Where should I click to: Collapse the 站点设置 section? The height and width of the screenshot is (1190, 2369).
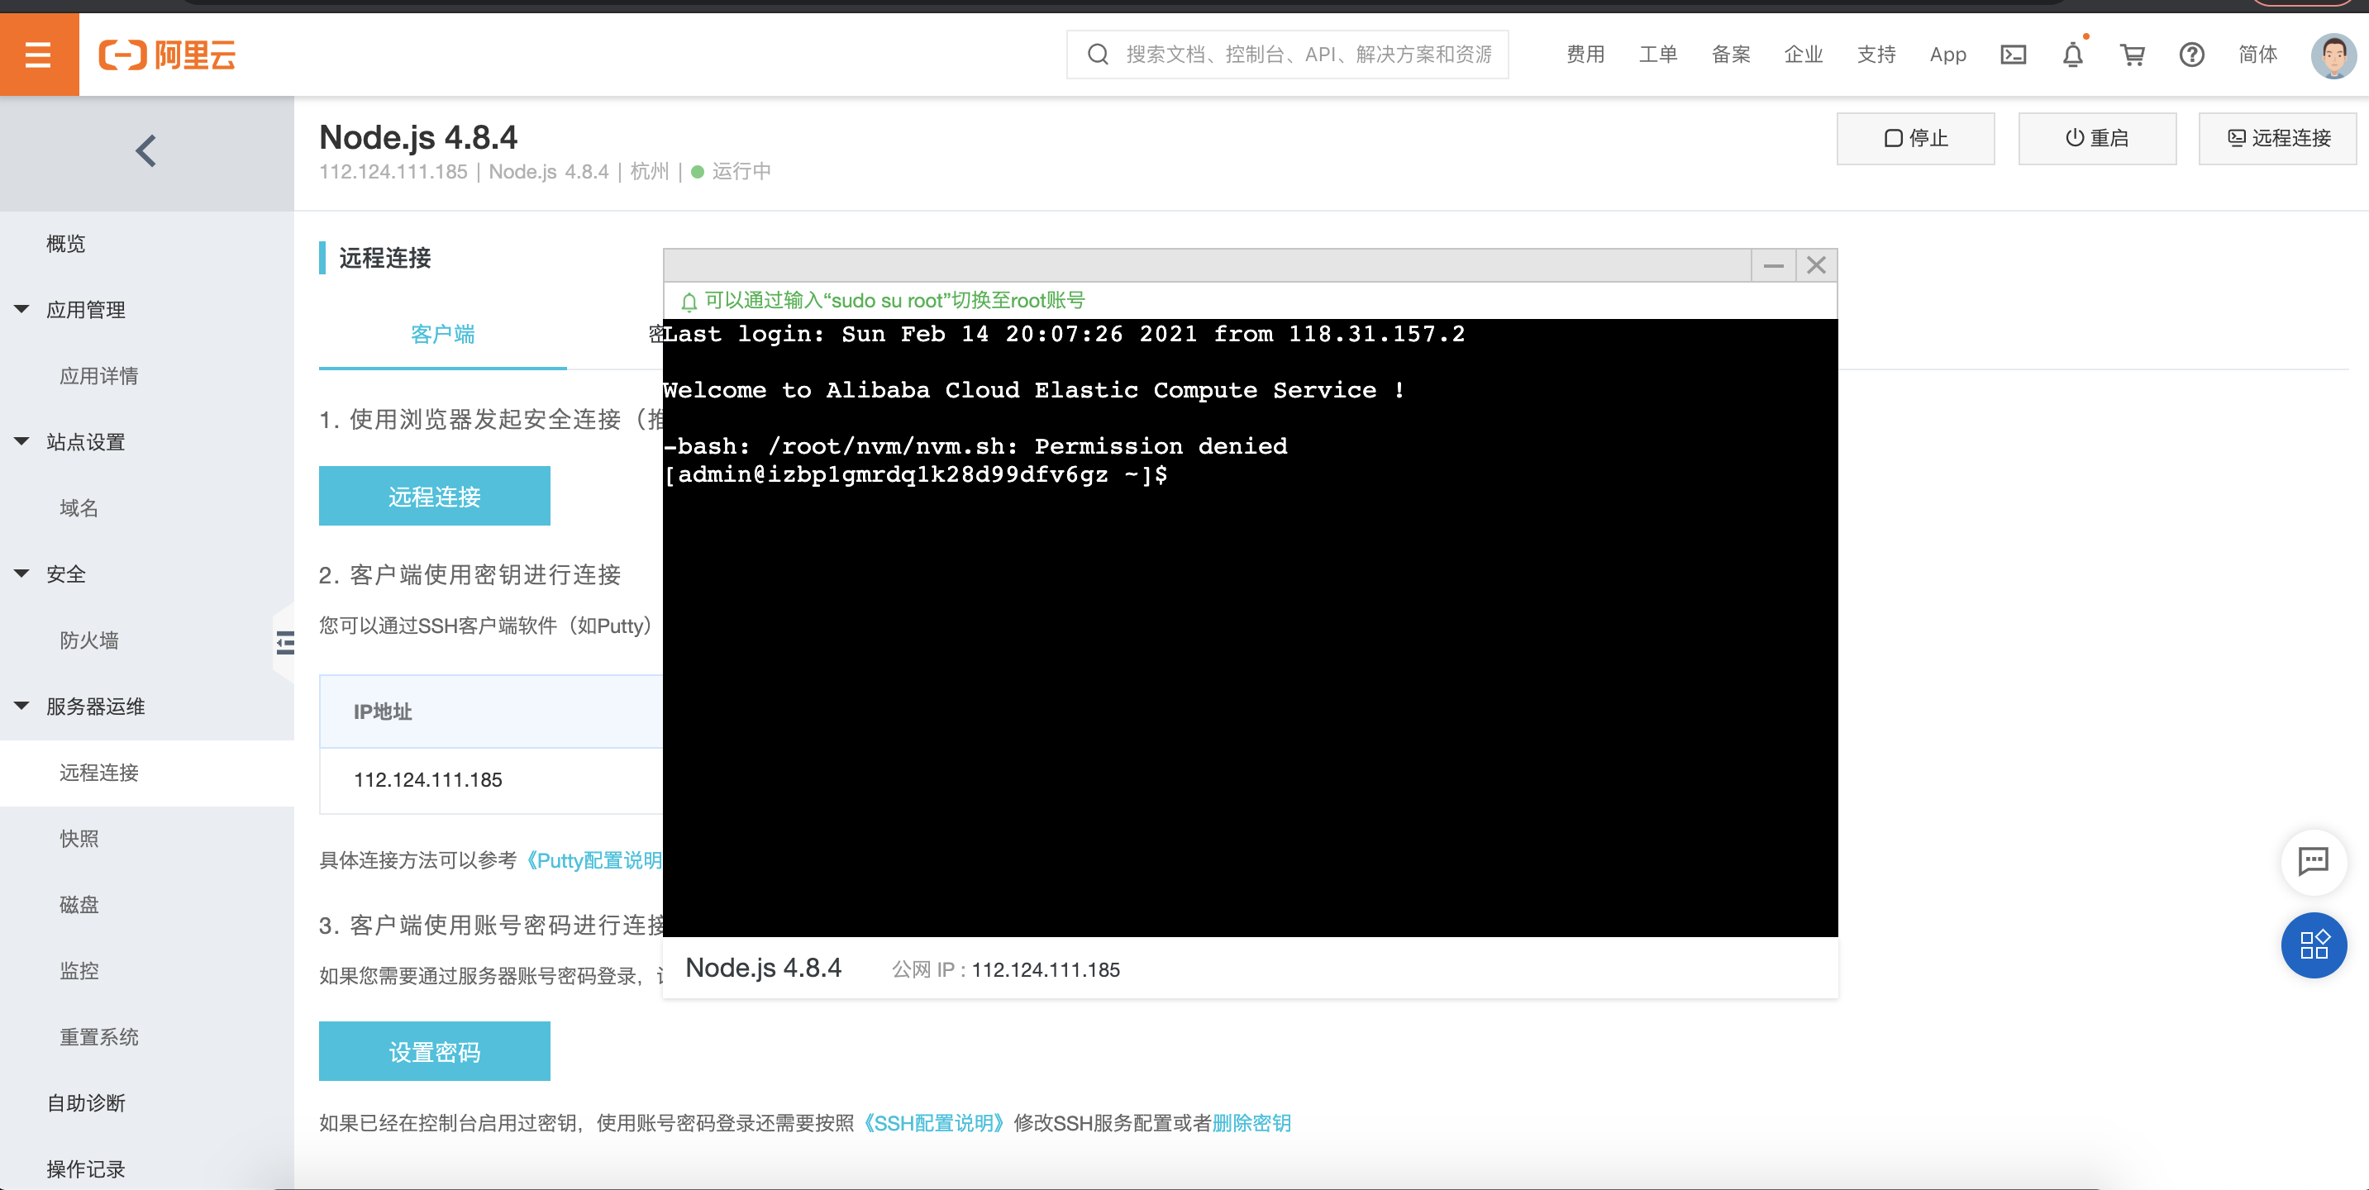coord(21,441)
